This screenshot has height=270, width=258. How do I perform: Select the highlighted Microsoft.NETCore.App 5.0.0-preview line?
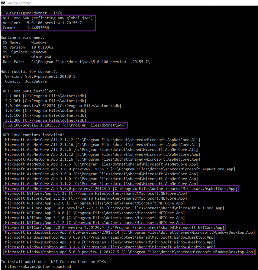click(114, 228)
